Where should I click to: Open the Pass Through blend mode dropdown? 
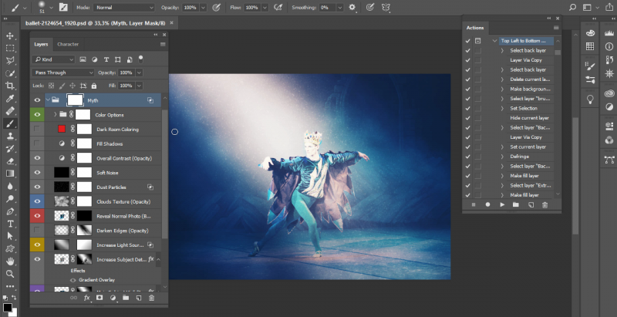[x=63, y=73]
